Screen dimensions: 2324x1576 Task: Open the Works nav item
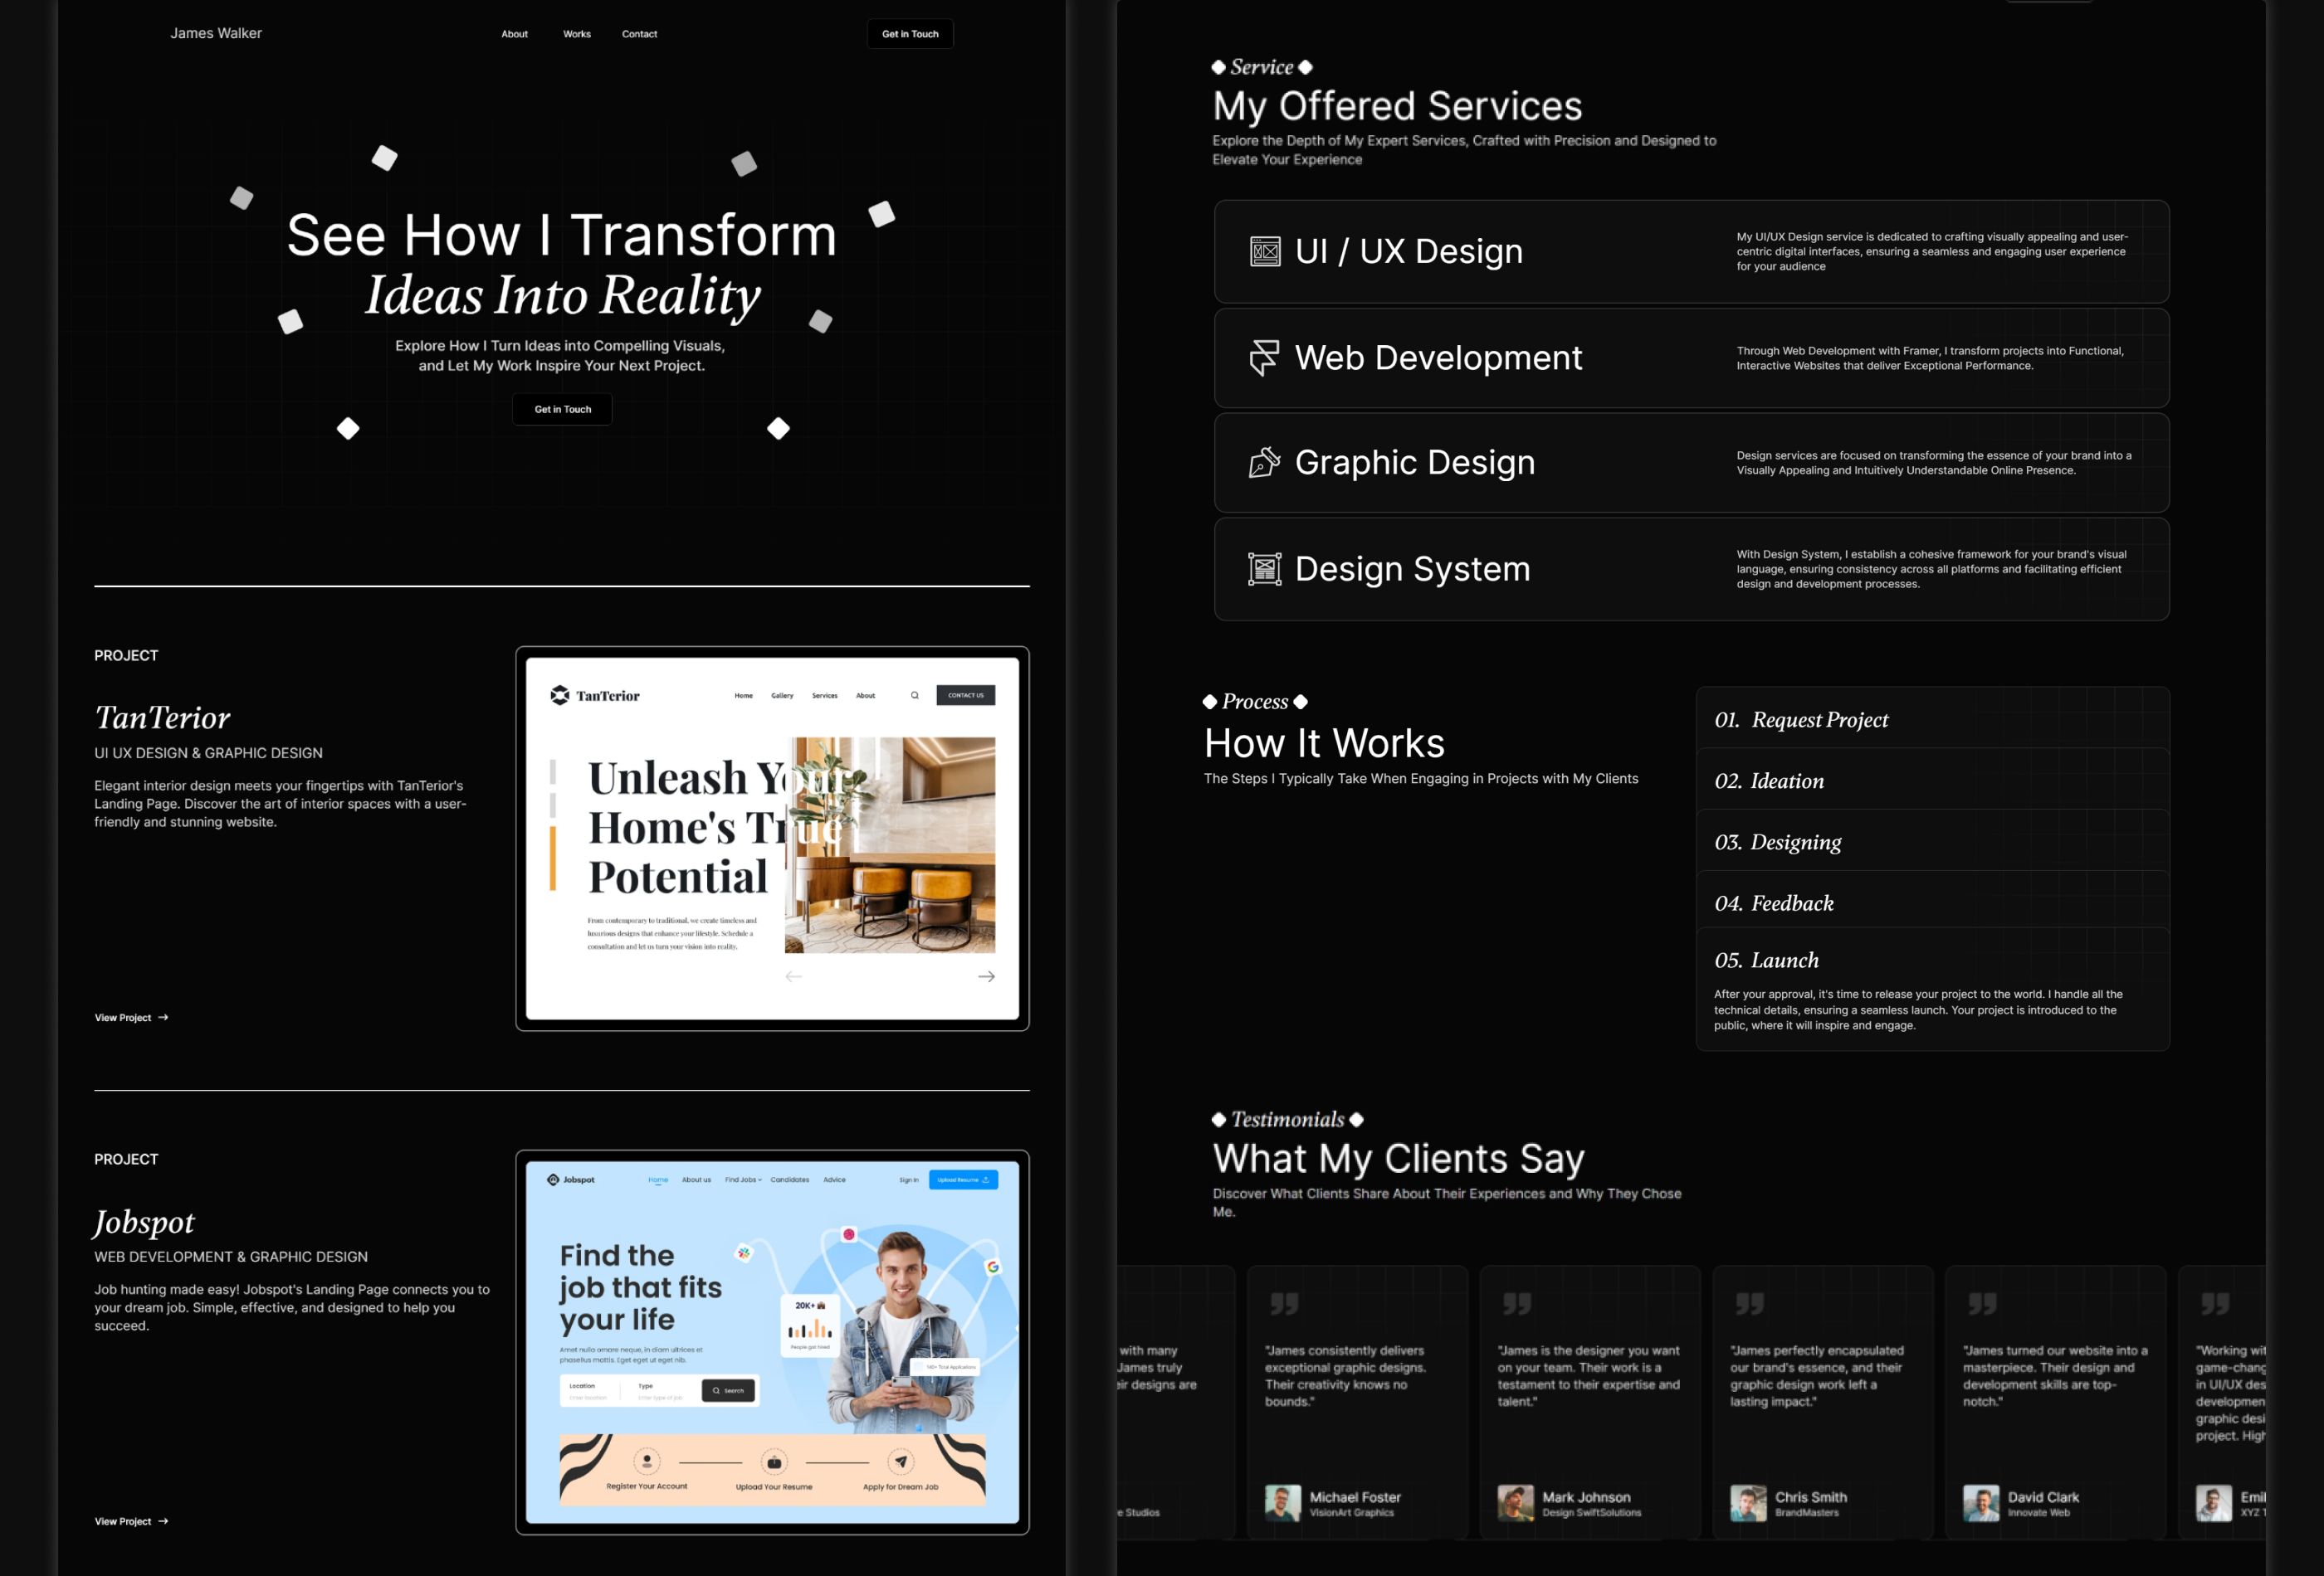(577, 34)
